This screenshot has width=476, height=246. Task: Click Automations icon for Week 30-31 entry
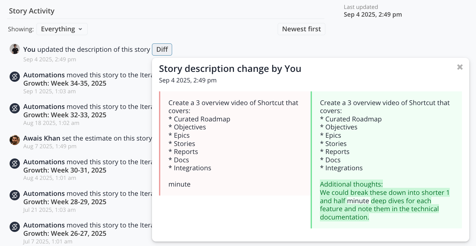[x=15, y=164]
